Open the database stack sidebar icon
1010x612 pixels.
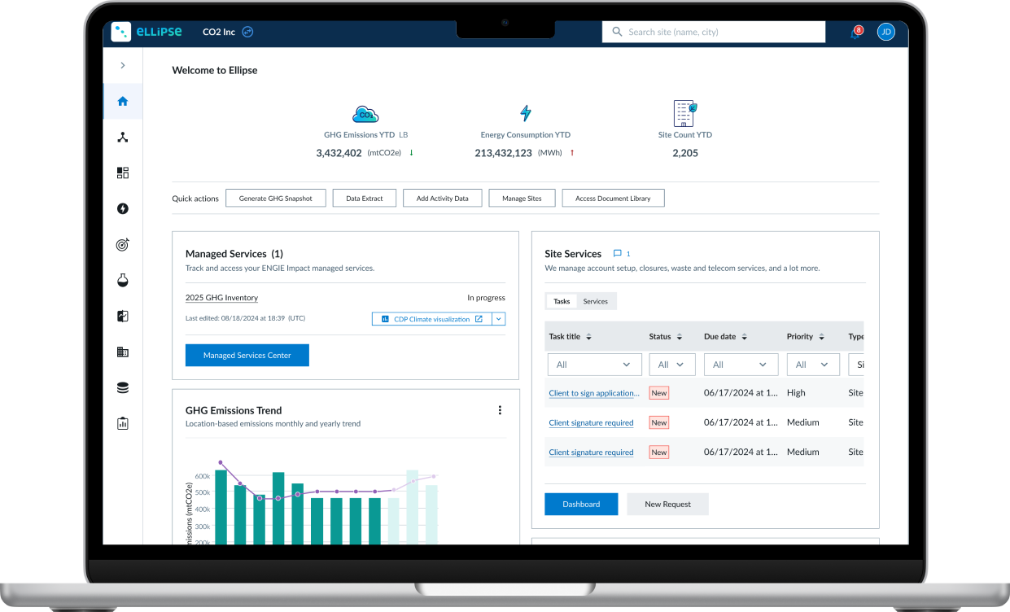click(x=123, y=388)
